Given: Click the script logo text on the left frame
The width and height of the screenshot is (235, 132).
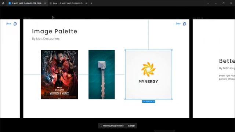Looking at the screenshot, I should 9,23.
